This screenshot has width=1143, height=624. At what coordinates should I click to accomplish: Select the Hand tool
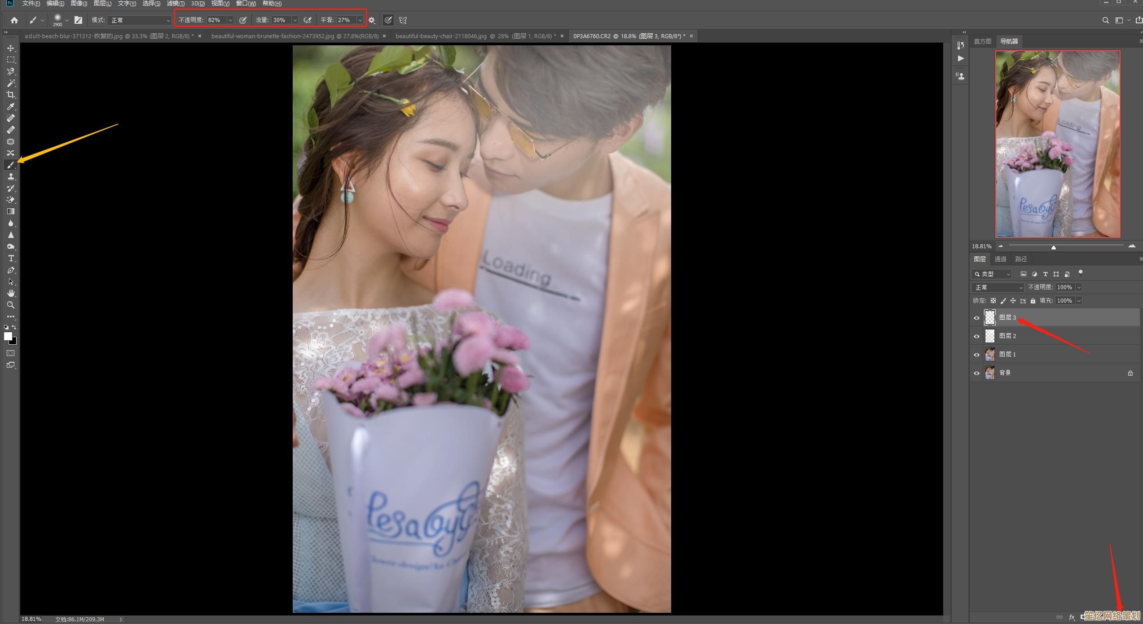tap(11, 293)
